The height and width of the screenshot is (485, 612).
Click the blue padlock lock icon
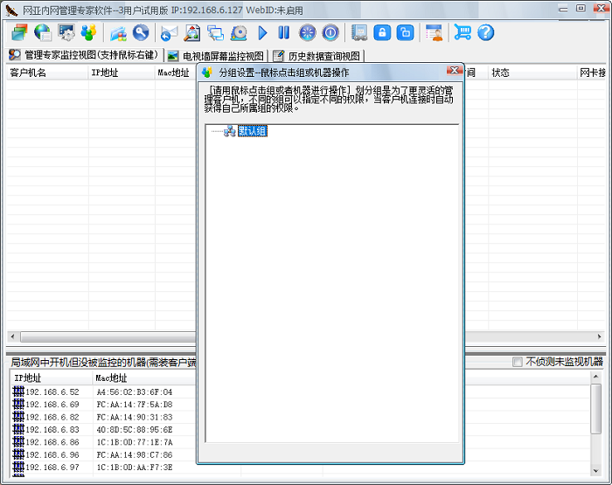382,33
